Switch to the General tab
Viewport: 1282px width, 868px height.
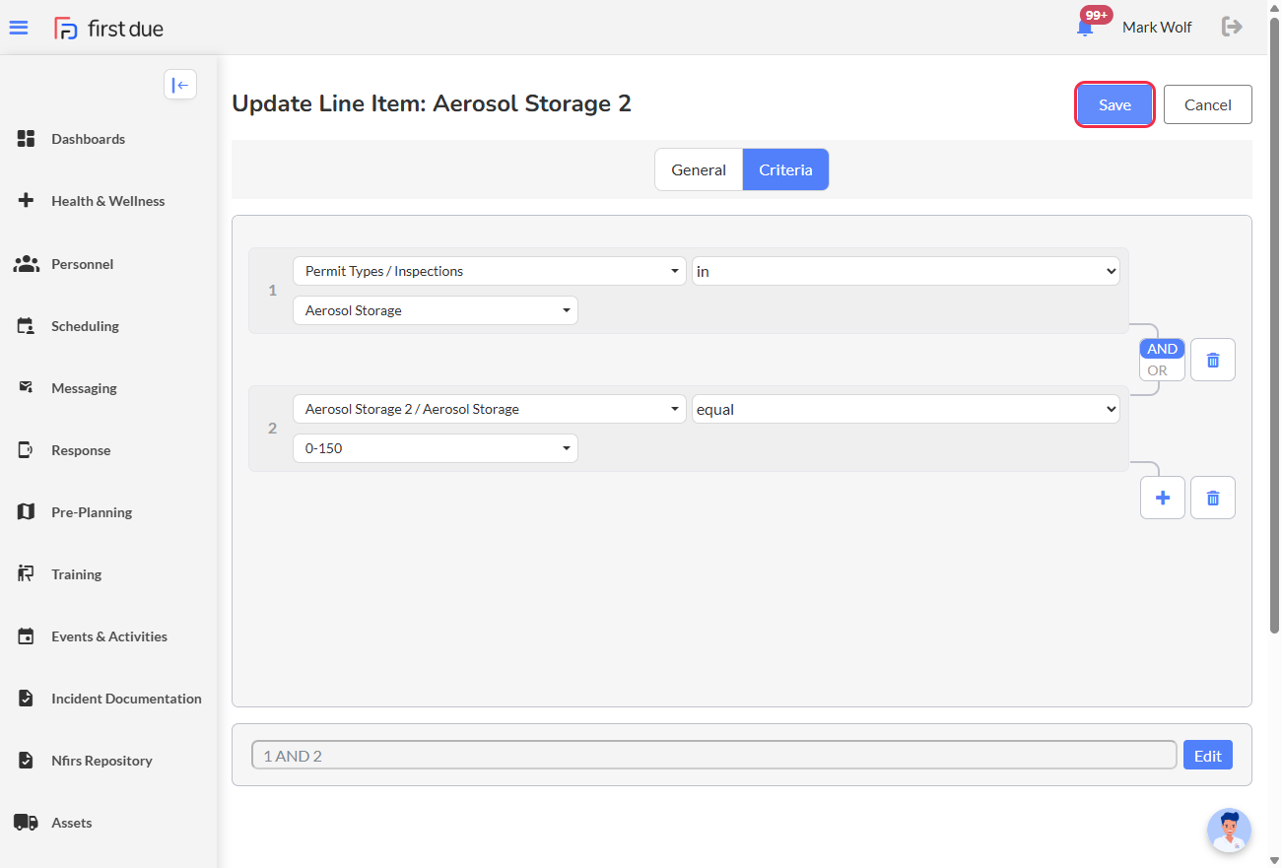tap(699, 169)
